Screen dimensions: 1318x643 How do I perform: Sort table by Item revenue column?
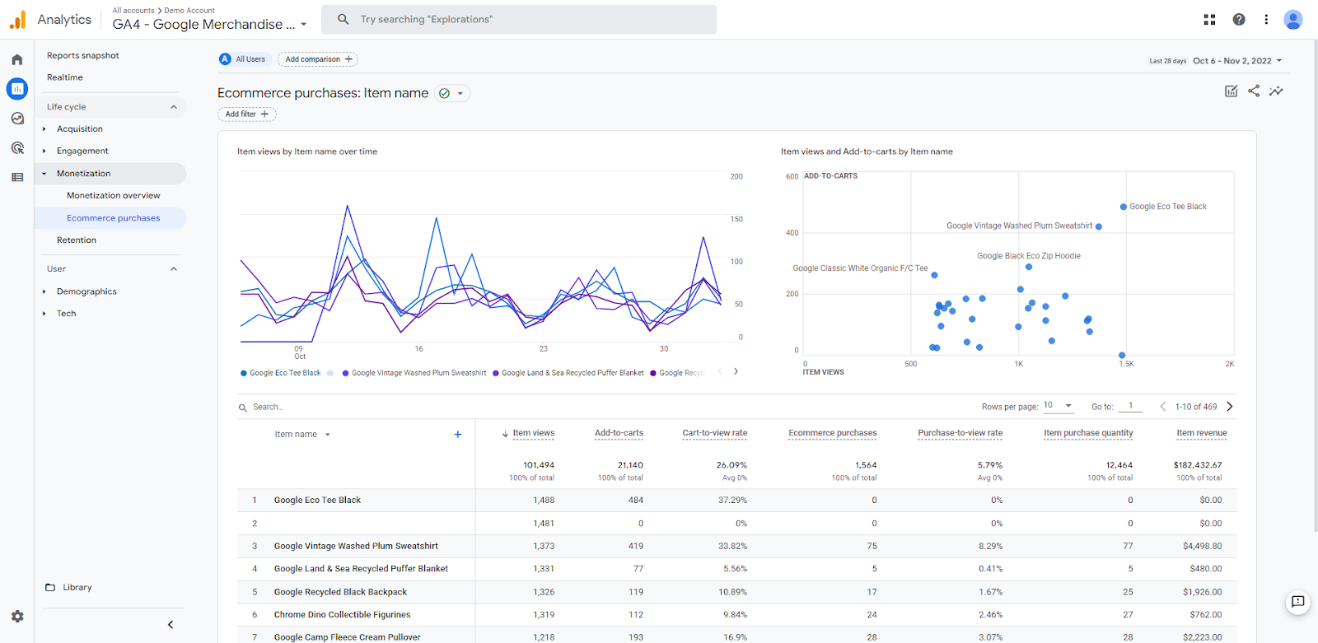click(1201, 433)
